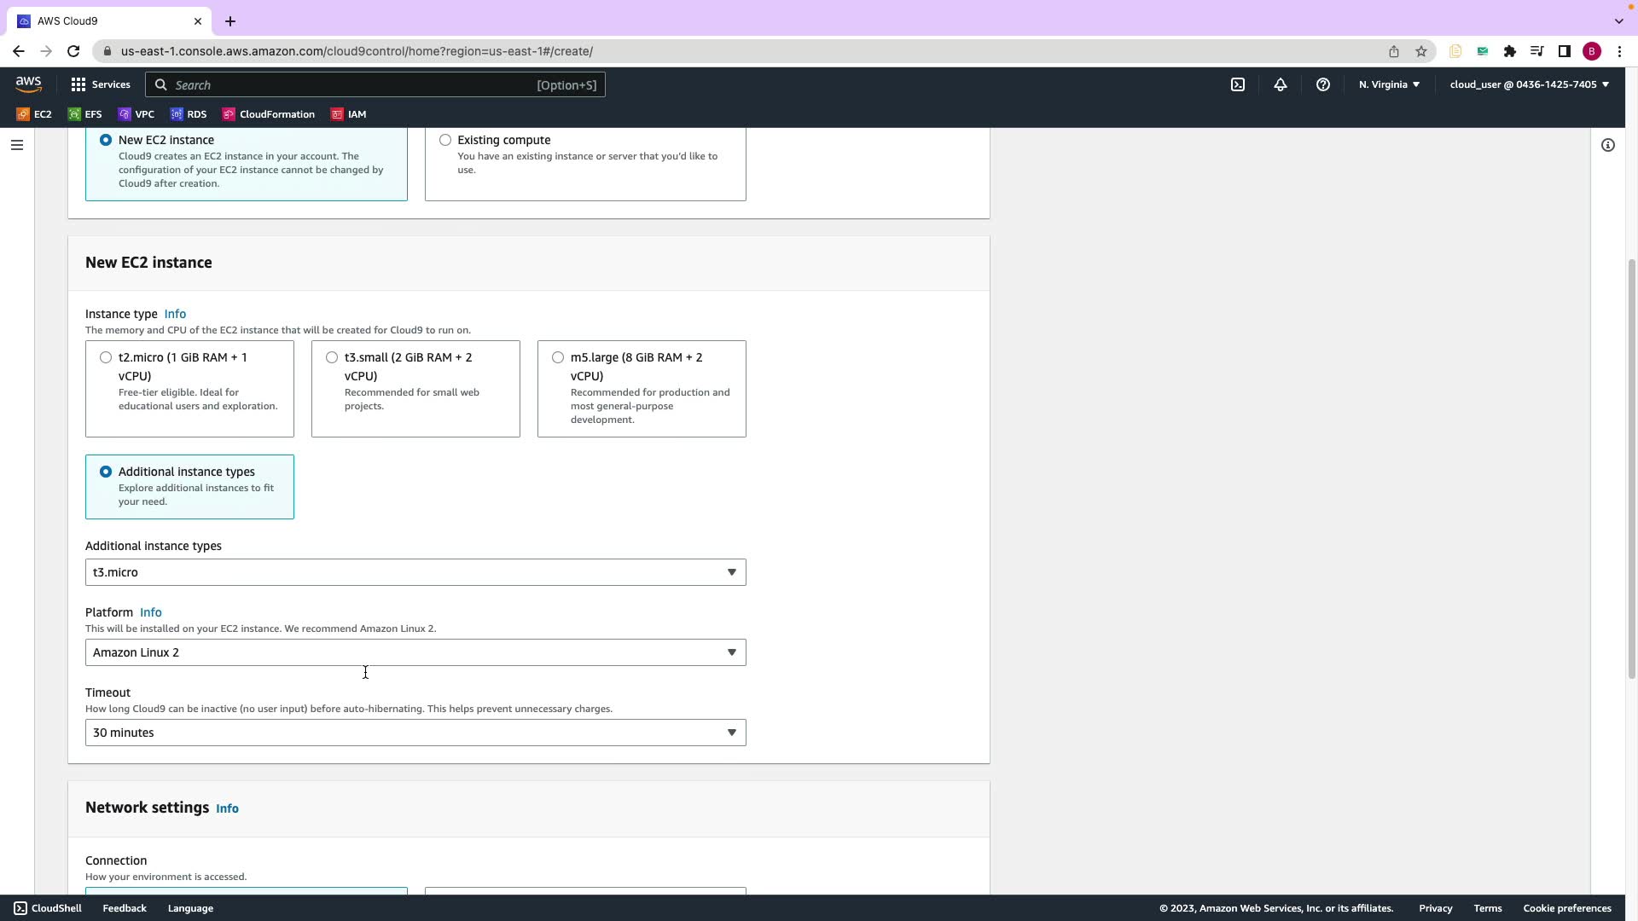Click in the AWS Search field
Image resolution: width=1638 pixels, height=921 pixels.
click(x=375, y=84)
